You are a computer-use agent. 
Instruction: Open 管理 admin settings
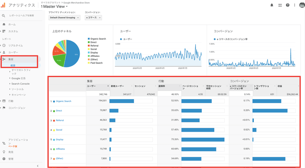pos(11,159)
